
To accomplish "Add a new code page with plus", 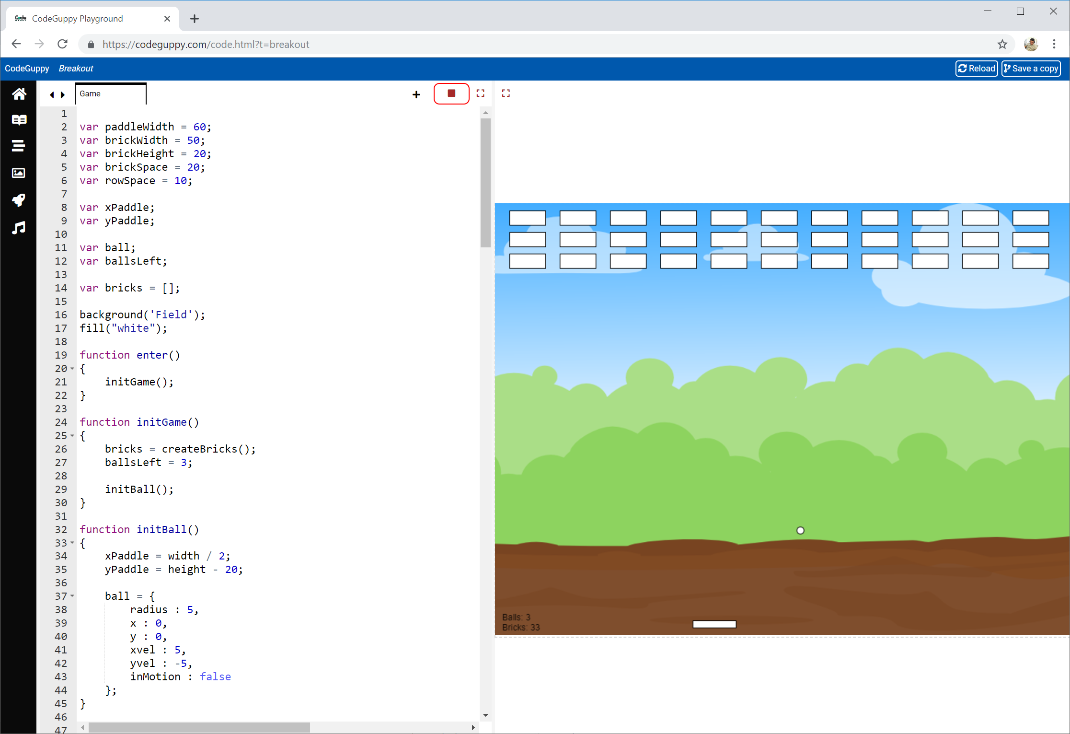I will click(x=416, y=94).
